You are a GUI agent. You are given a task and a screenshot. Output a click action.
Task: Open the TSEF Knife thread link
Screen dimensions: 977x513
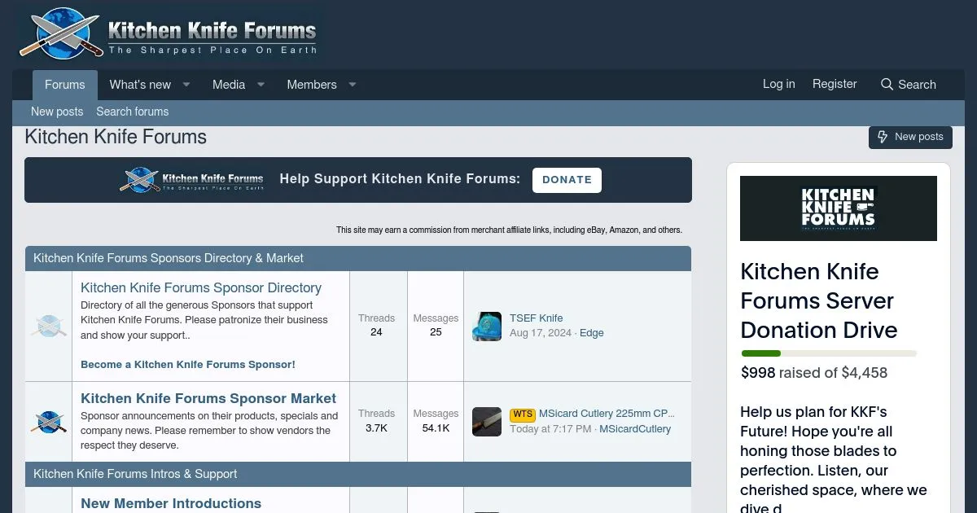coord(537,318)
